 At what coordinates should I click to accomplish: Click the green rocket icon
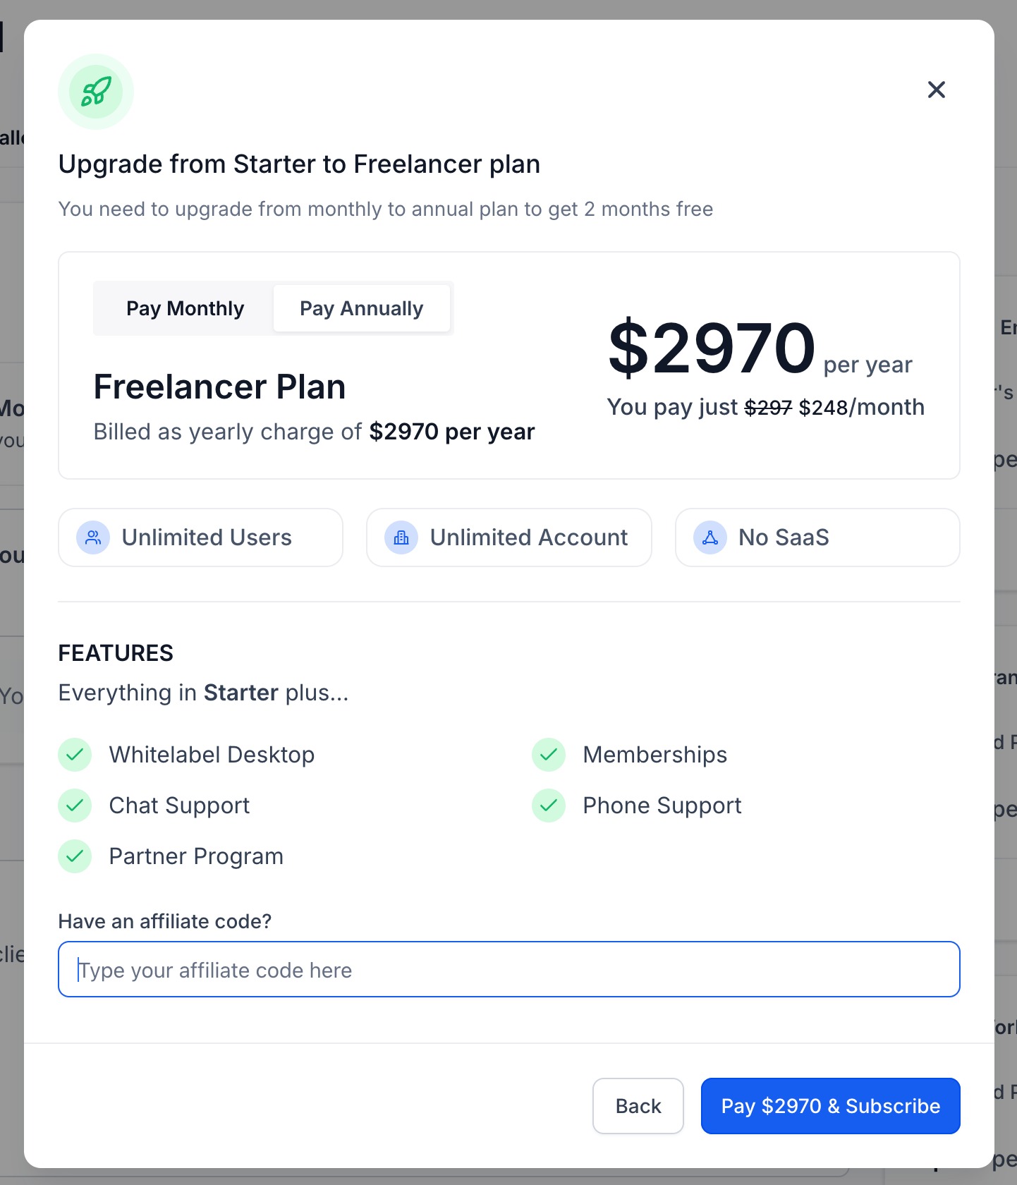click(96, 92)
